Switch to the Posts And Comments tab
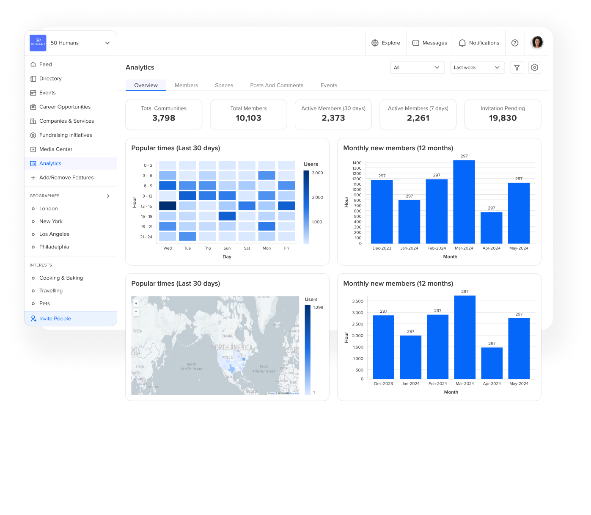 277,85
